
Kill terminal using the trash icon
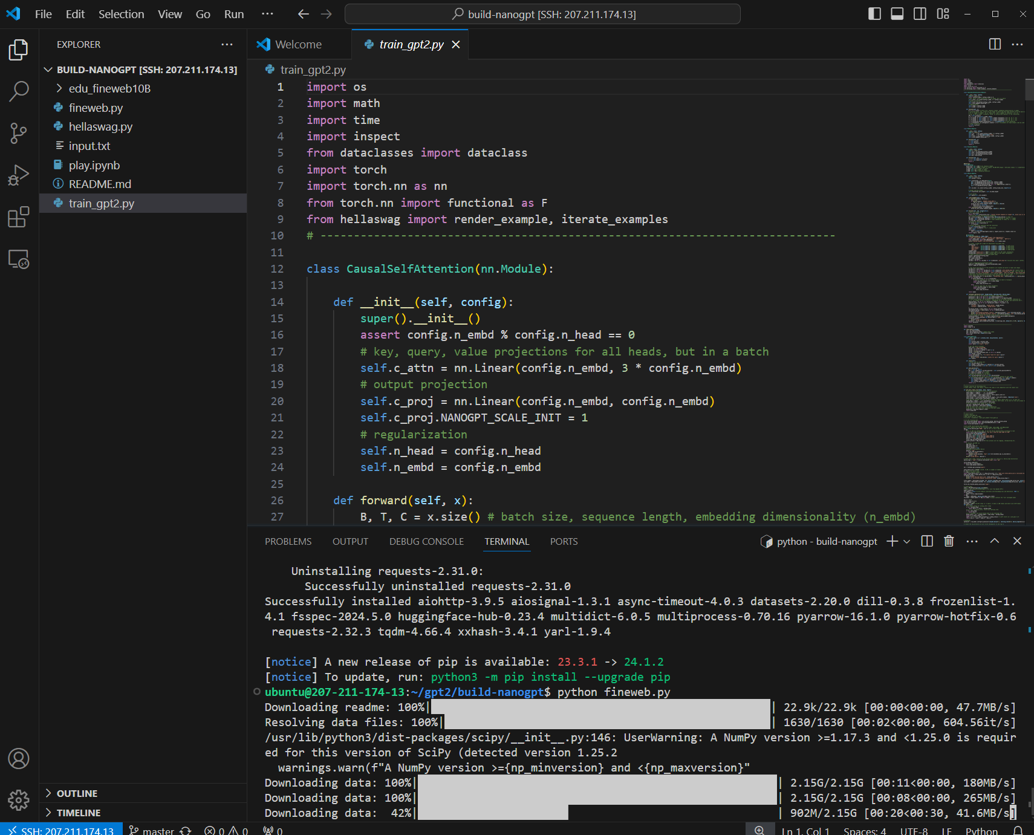pos(949,541)
